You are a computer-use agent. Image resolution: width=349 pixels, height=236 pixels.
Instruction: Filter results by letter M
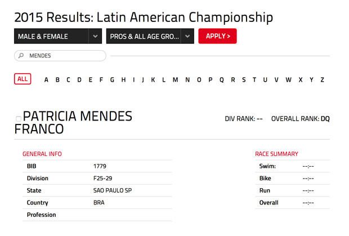pos(175,80)
